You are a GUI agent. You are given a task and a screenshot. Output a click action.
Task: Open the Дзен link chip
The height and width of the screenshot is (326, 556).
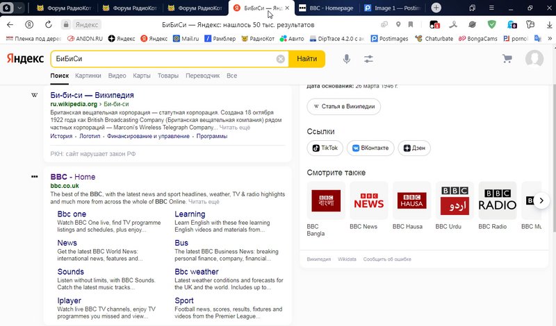click(414, 148)
